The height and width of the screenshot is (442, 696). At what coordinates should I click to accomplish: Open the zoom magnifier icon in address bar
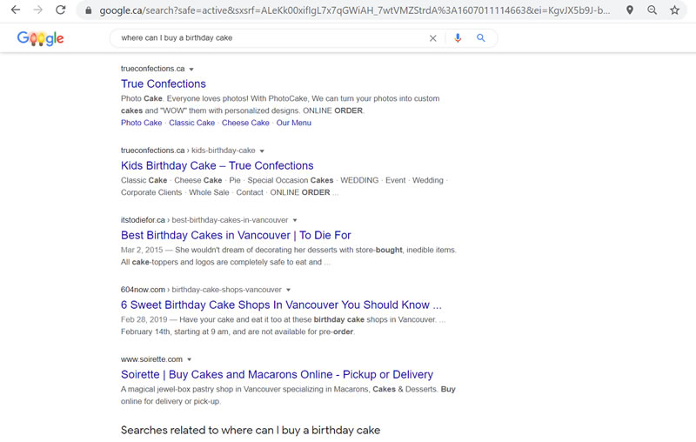pyautogui.click(x=652, y=10)
